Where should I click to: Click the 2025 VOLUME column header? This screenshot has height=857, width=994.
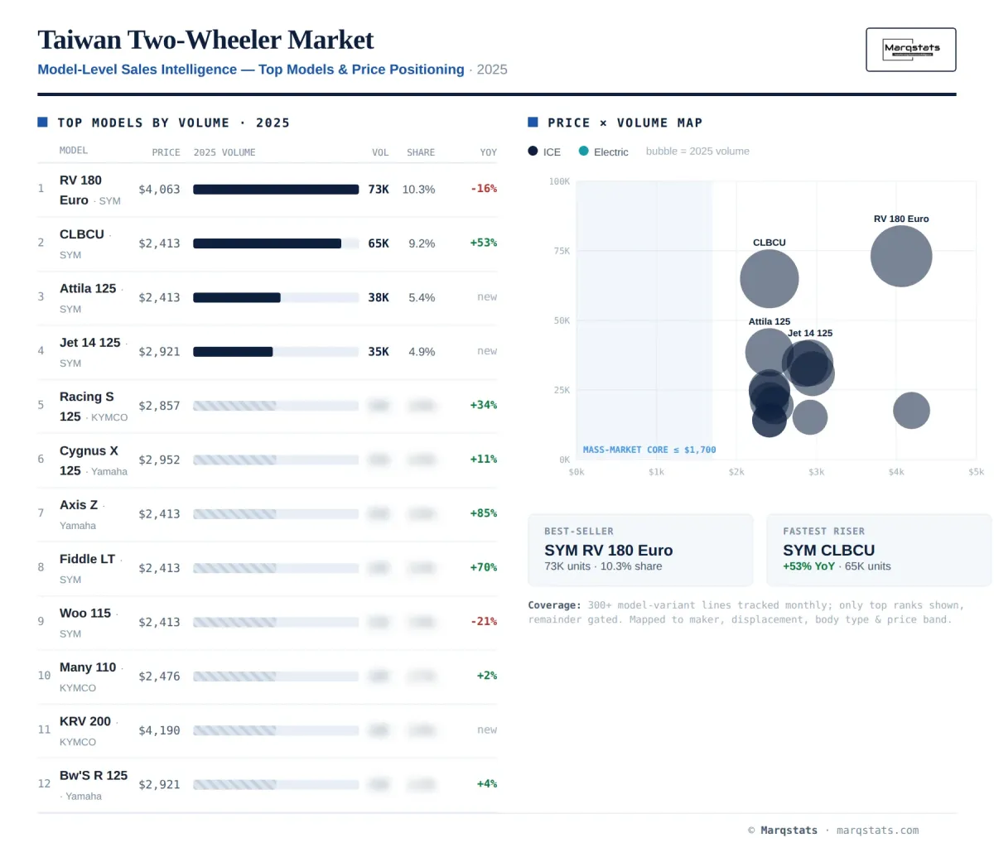[224, 152]
